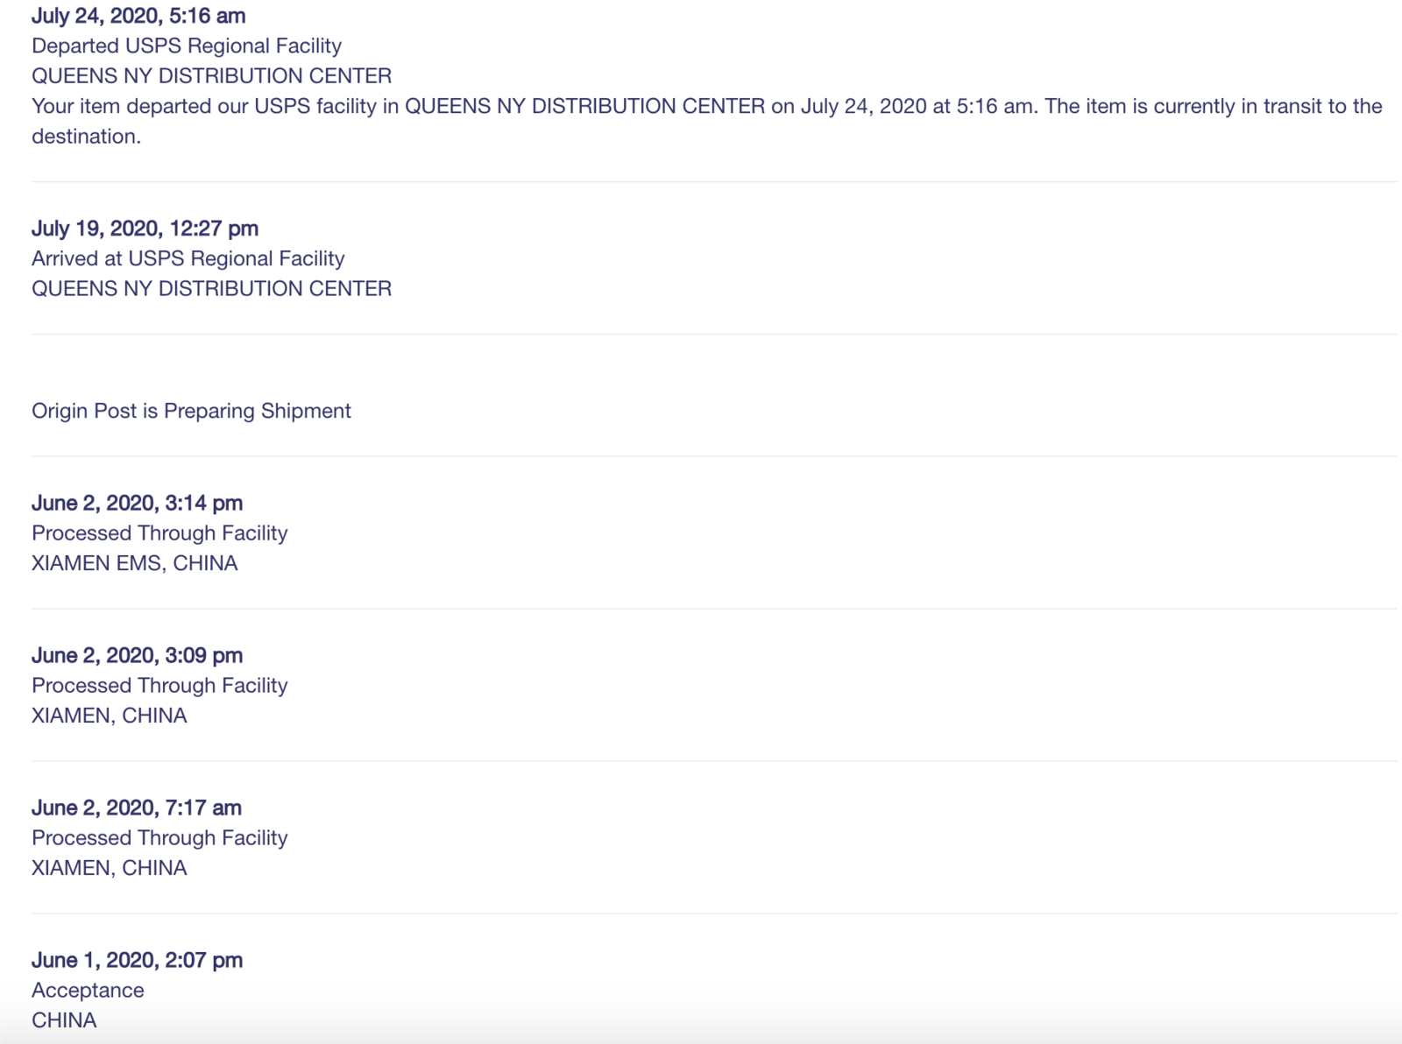
Task: Click the 'Acceptance' status text
Action: click(88, 990)
